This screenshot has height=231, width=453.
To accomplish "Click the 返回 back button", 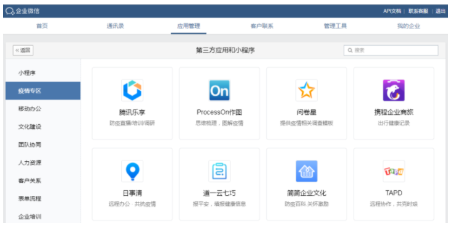I will click(23, 50).
